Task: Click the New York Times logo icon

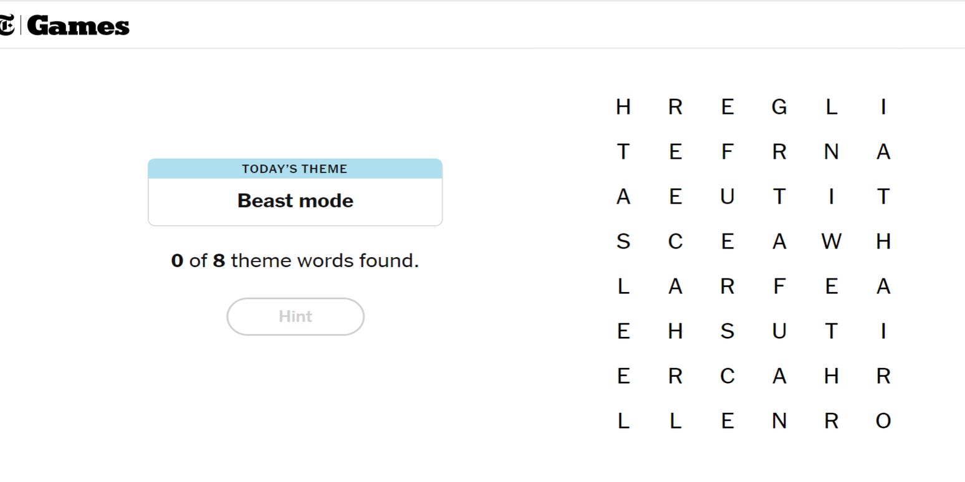Action: click(x=7, y=26)
